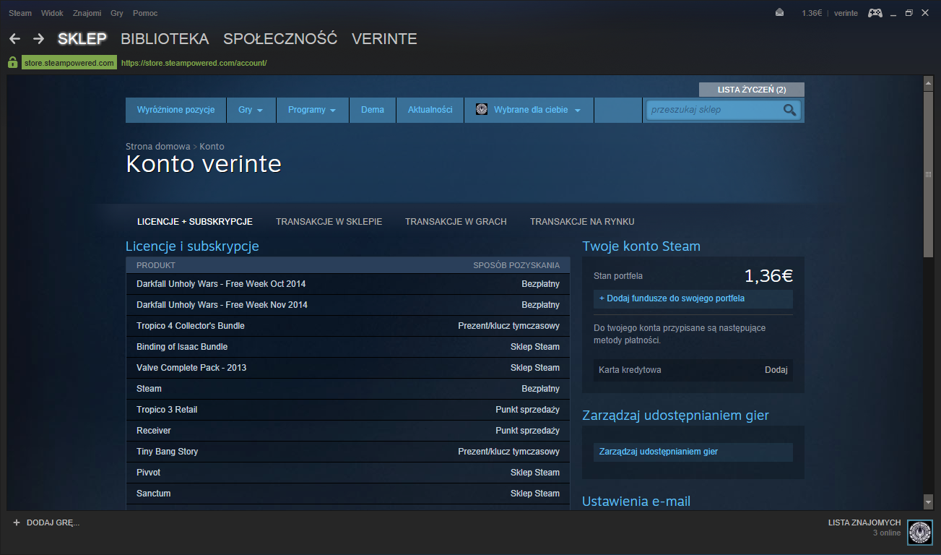Click the green secure padlock icon
The height and width of the screenshot is (555, 941).
[12, 63]
